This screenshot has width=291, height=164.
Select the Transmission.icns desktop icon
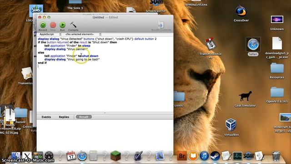pyautogui.click(x=211, y=44)
